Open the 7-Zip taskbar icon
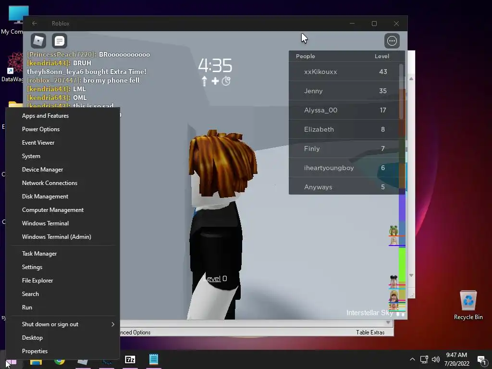492x369 pixels. tap(130, 359)
